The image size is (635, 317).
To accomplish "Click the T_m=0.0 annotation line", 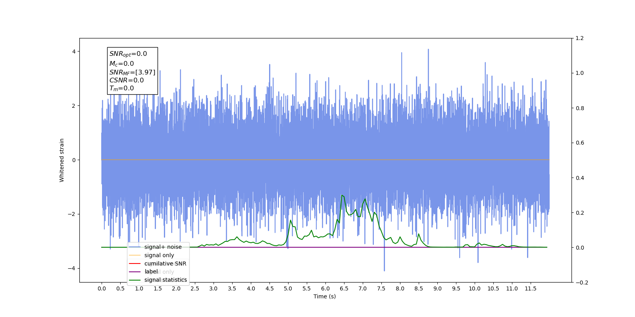I will click(121, 88).
